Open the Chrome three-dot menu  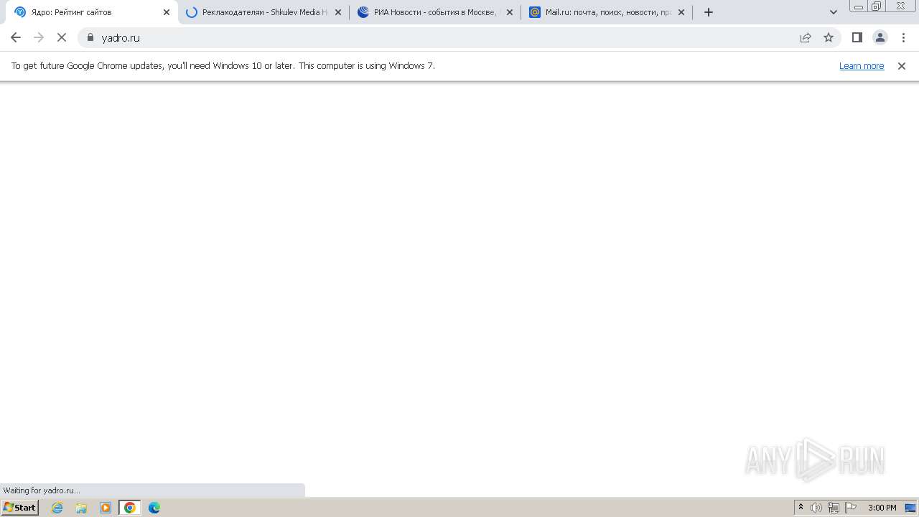[904, 37]
